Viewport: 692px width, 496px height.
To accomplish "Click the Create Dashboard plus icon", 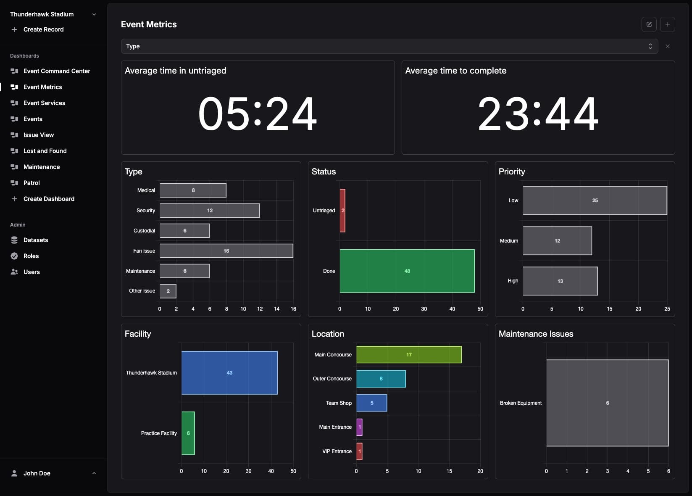I will click(14, 199).
